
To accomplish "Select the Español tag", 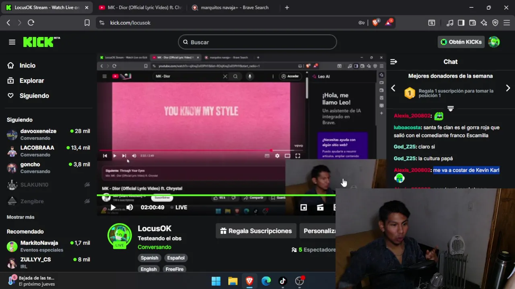I will (176, 258).
